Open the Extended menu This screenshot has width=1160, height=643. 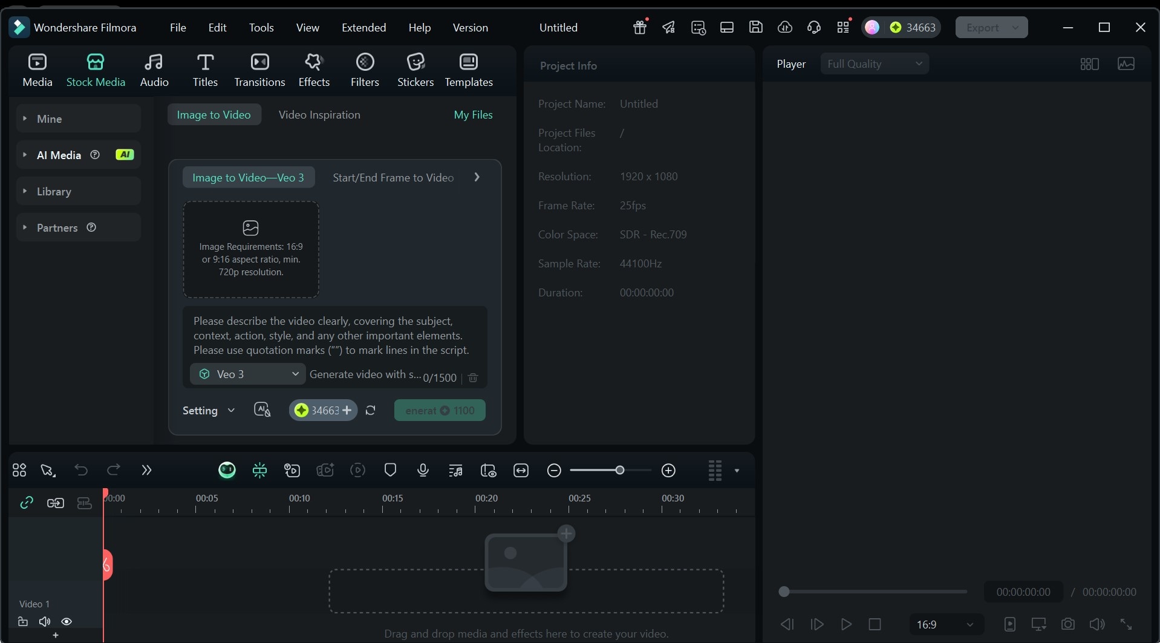[363, 27]
